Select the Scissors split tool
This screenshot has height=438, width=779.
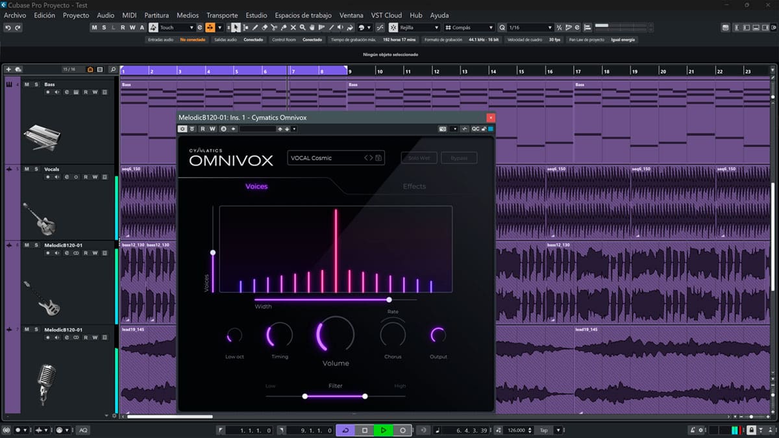point(274,27)
